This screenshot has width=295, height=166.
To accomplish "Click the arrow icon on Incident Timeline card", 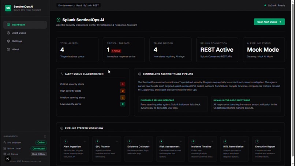I will click(x=212, y=141).
